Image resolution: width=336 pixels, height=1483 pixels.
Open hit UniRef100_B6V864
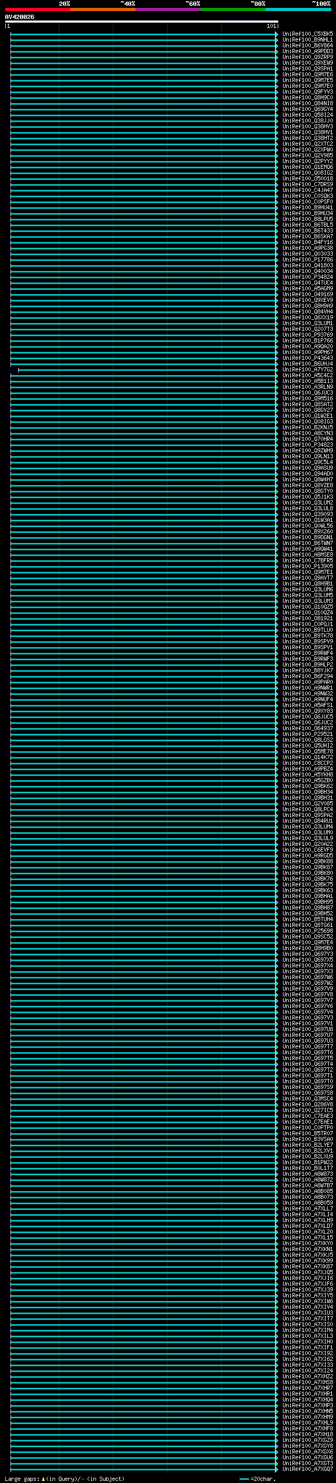tap(308, 45)
